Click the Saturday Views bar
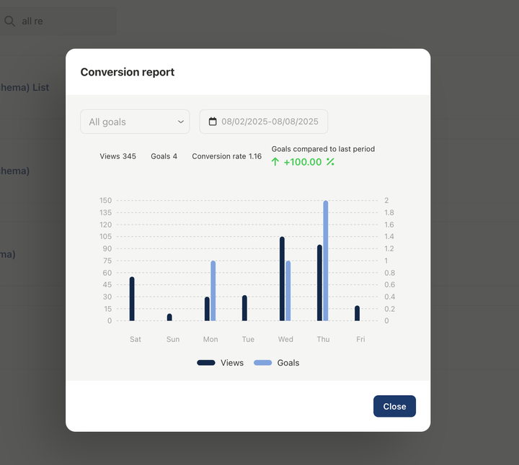519x465 pixels. point(132,299)
